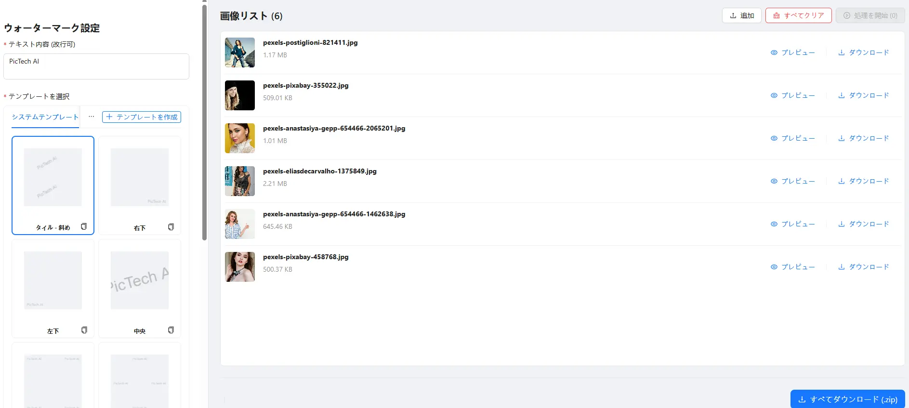The height and width of the screenshot is (408, 909).
Task: Click thumbnail of pexels-anastasiya-gepp-654466-1462638.jpg
Action: [240, 224]
